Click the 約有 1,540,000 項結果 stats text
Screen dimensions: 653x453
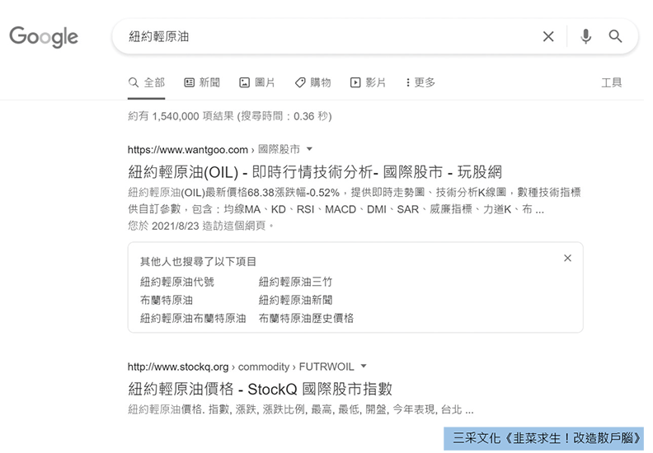click(229, 116)
